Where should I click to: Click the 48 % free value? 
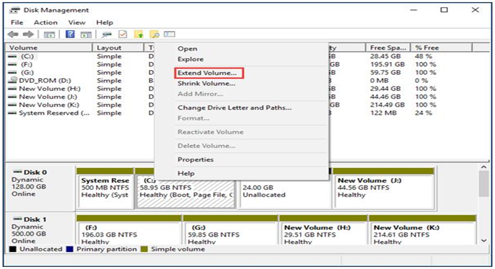pyautogui.click(x=423, y=56)
